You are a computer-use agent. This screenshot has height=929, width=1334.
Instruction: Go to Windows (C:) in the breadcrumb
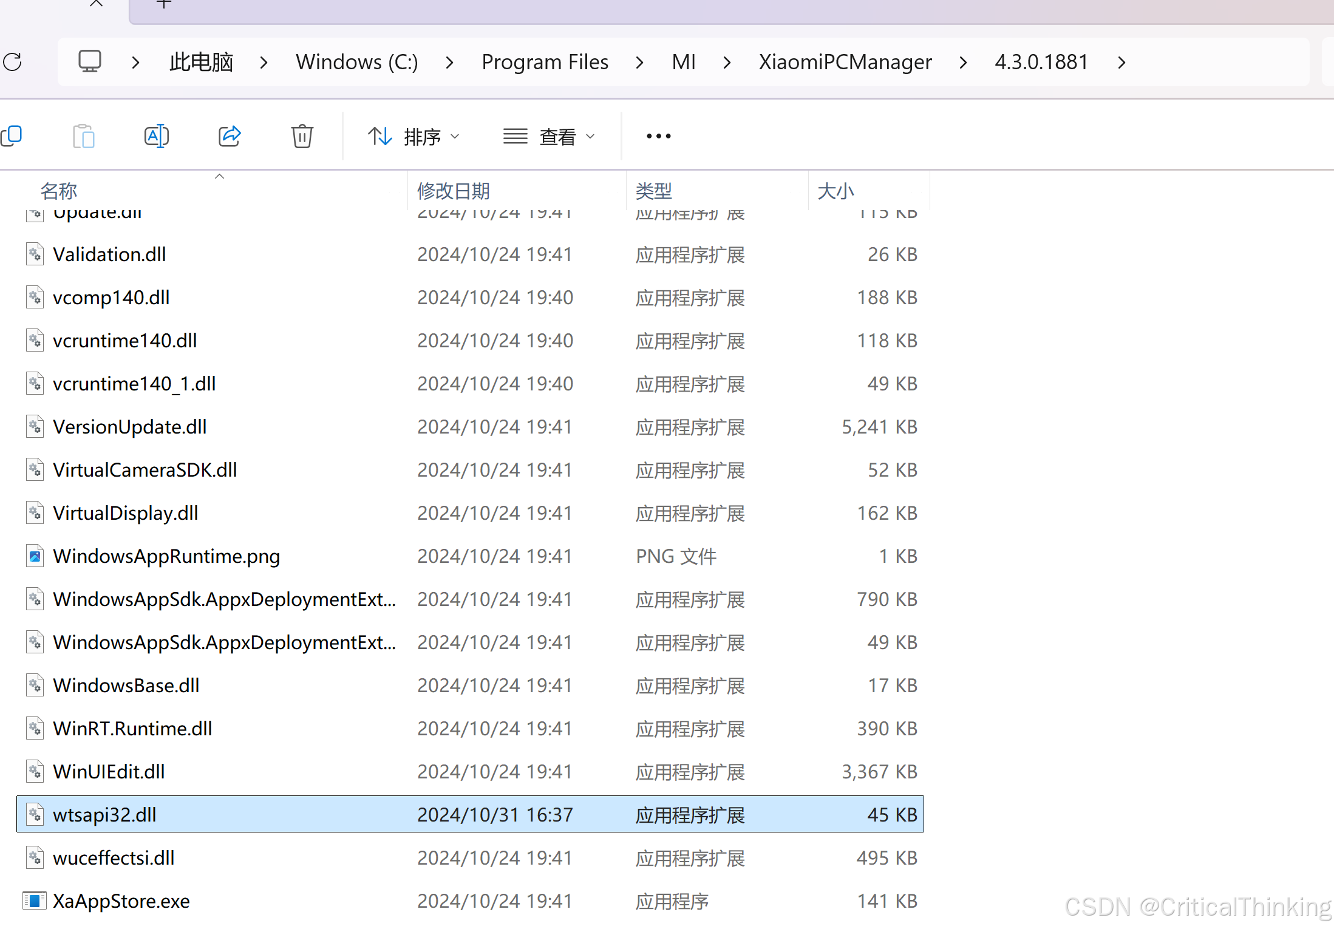[356, 62]
